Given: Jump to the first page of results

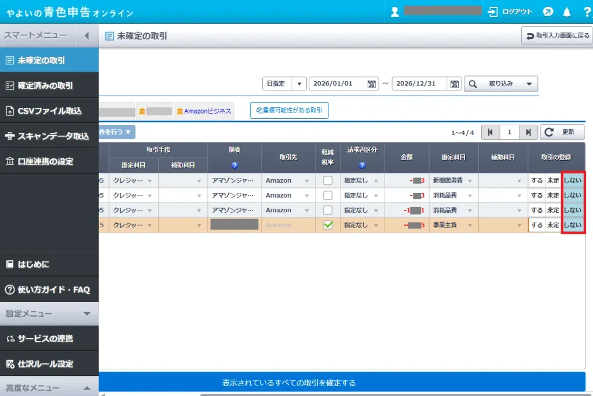Looking at the screenshot, I should (x=490, y=132).
